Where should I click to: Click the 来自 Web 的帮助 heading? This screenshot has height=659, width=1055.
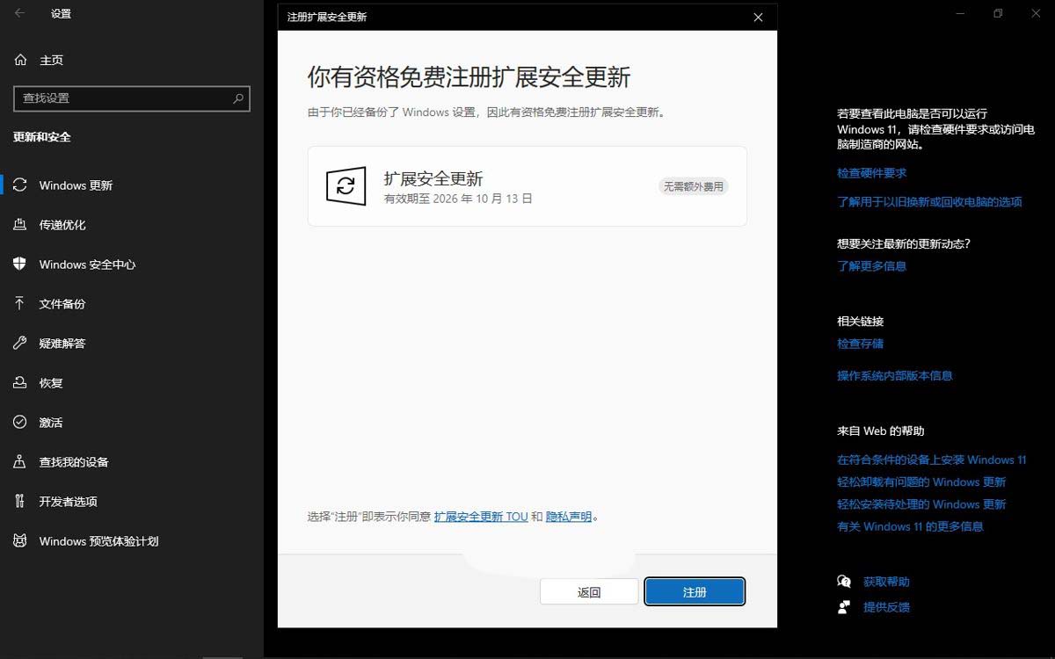[880, 431]
